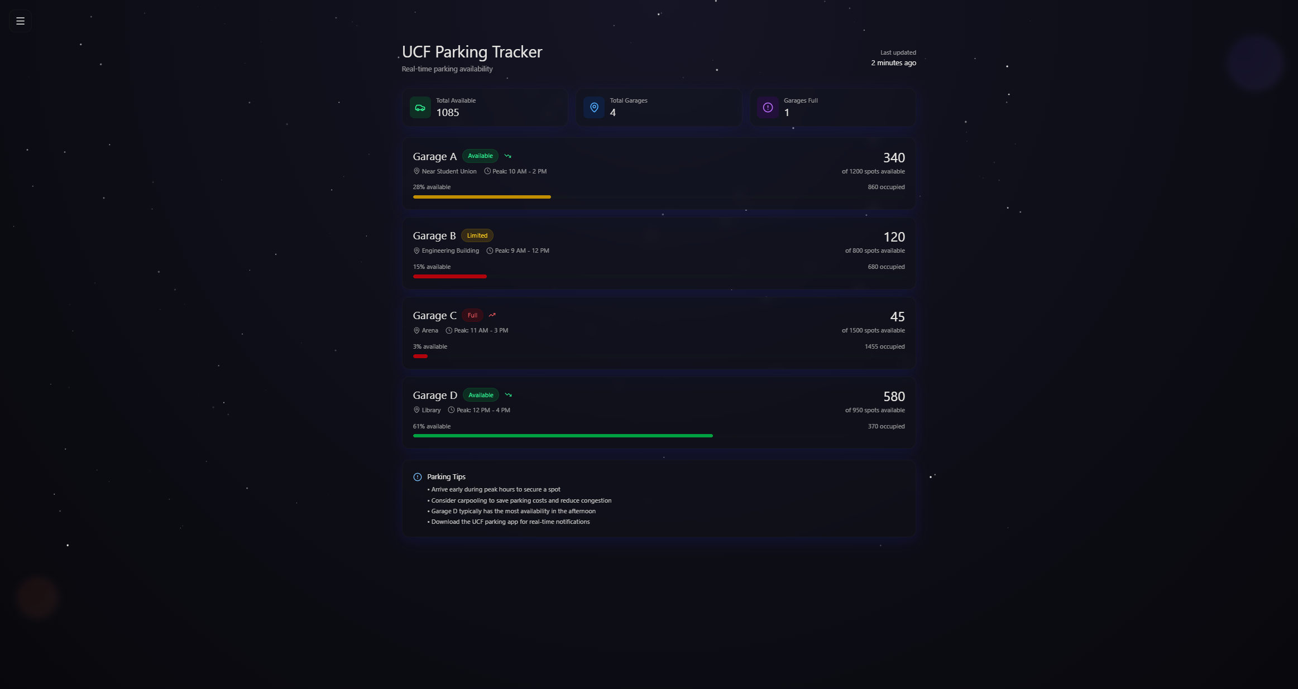Open the hamburger navigation menu
Image resolution: width=1298 pixels, height=689 pixels.
[x=20, y=21]
